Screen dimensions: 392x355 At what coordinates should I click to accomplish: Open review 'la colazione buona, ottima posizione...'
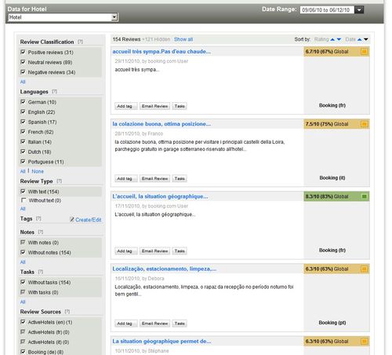[x=162, y=124]
